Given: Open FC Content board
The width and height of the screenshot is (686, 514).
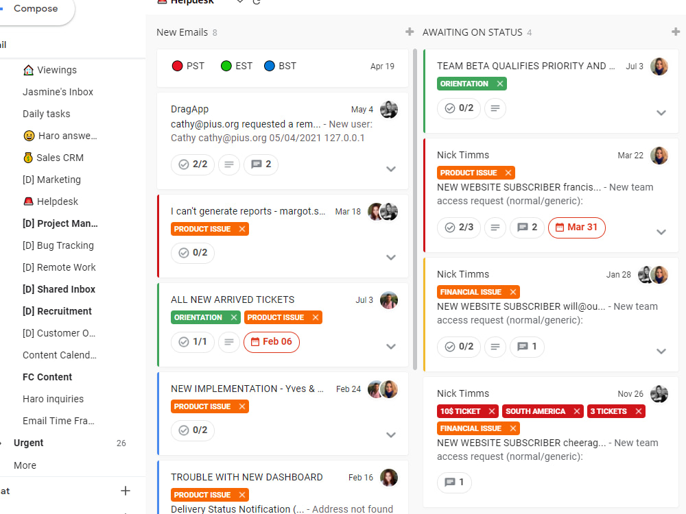Looking at the screenshot, I should [x=47, y=377].
